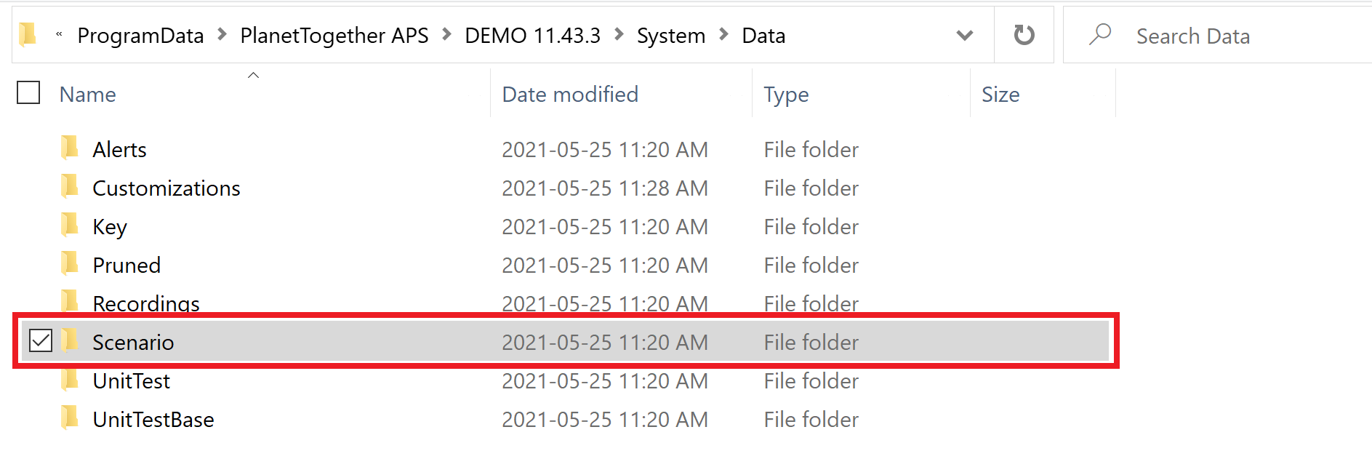Screen dimensions: 1372x467
Task: Open the address bar dropdown arrow
Action: 965,34
